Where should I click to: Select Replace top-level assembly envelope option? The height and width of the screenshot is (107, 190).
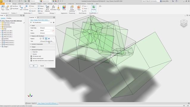pyautogui.click(x=43, y=39)
